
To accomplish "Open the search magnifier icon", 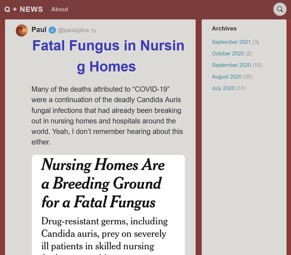I will click(x=280, y=9).
